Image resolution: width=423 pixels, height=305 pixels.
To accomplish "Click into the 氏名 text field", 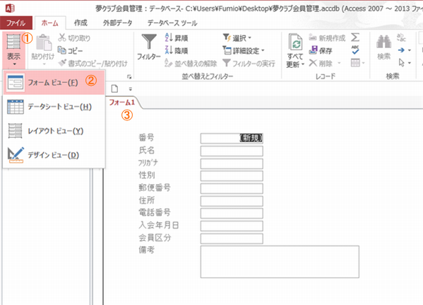I will click(232, 151).
